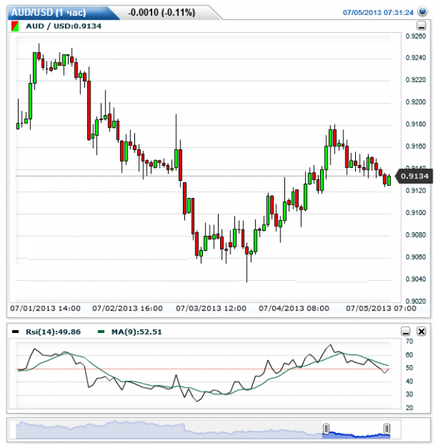438x448 pixels.
Task: Click the 0.9260 price axis label
Action: tap(416, 37)
